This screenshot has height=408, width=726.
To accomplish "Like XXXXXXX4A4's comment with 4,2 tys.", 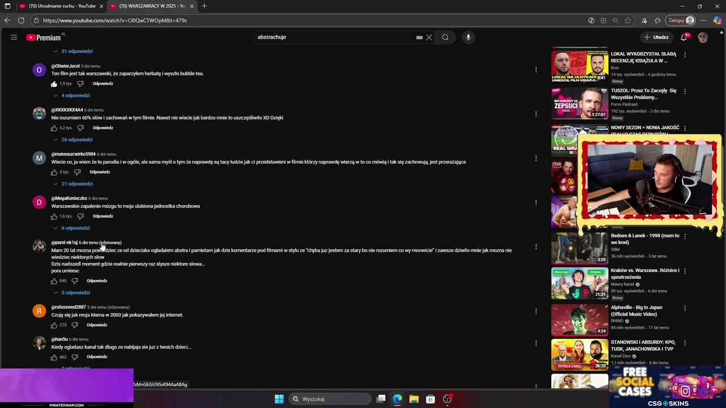I will [x=54, y=128].
